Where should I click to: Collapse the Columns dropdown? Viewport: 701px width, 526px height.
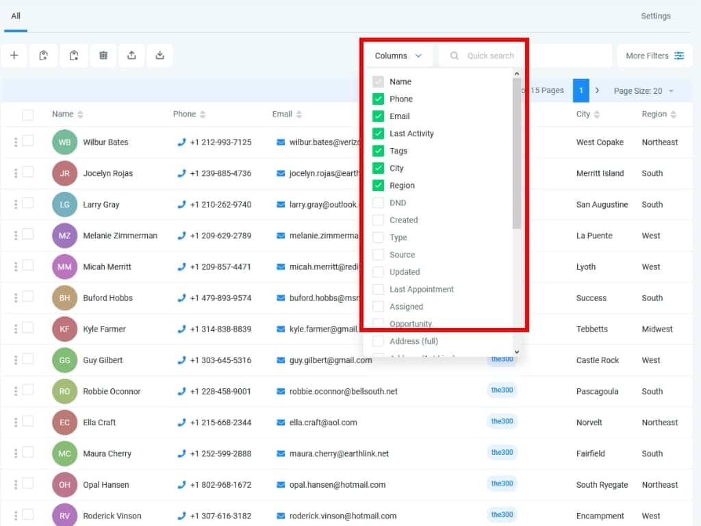coord(398,55)
